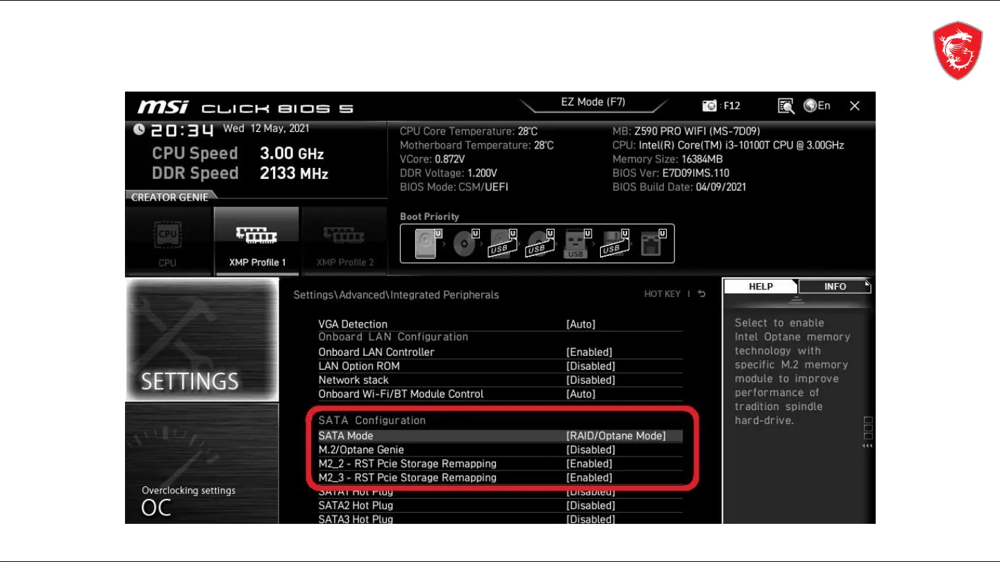This screenshot has height=562, width=1000.
Task: Pick the USB flash key boot device
Action: coord(577,244)
